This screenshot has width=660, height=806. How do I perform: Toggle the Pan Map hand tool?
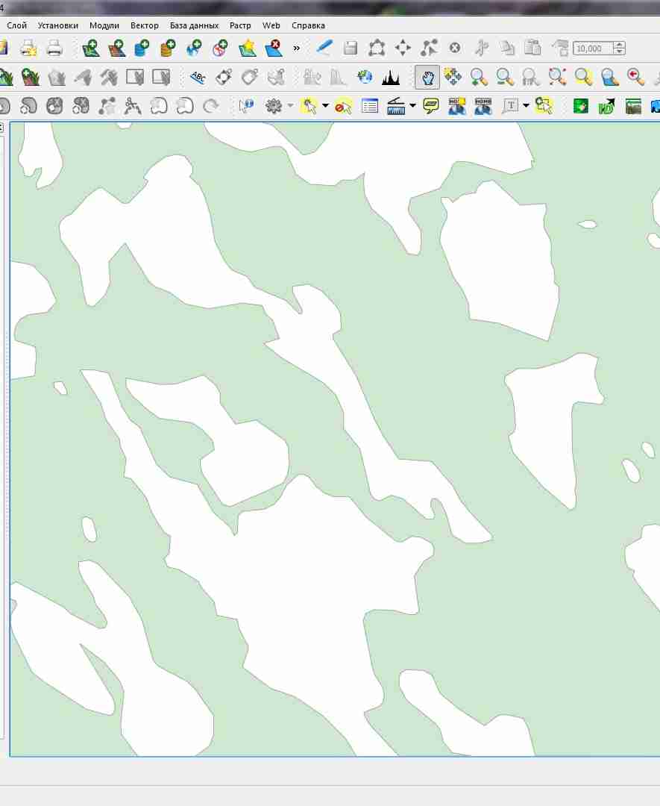(x=427, y=78)
